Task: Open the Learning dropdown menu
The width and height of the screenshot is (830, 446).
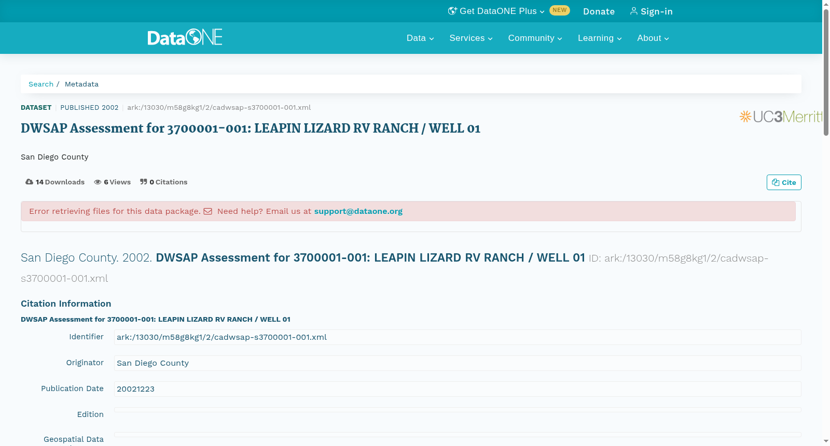Action: [600, 38]
